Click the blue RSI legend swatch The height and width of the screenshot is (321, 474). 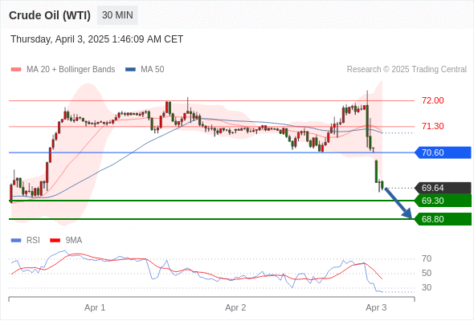point(16,241)
